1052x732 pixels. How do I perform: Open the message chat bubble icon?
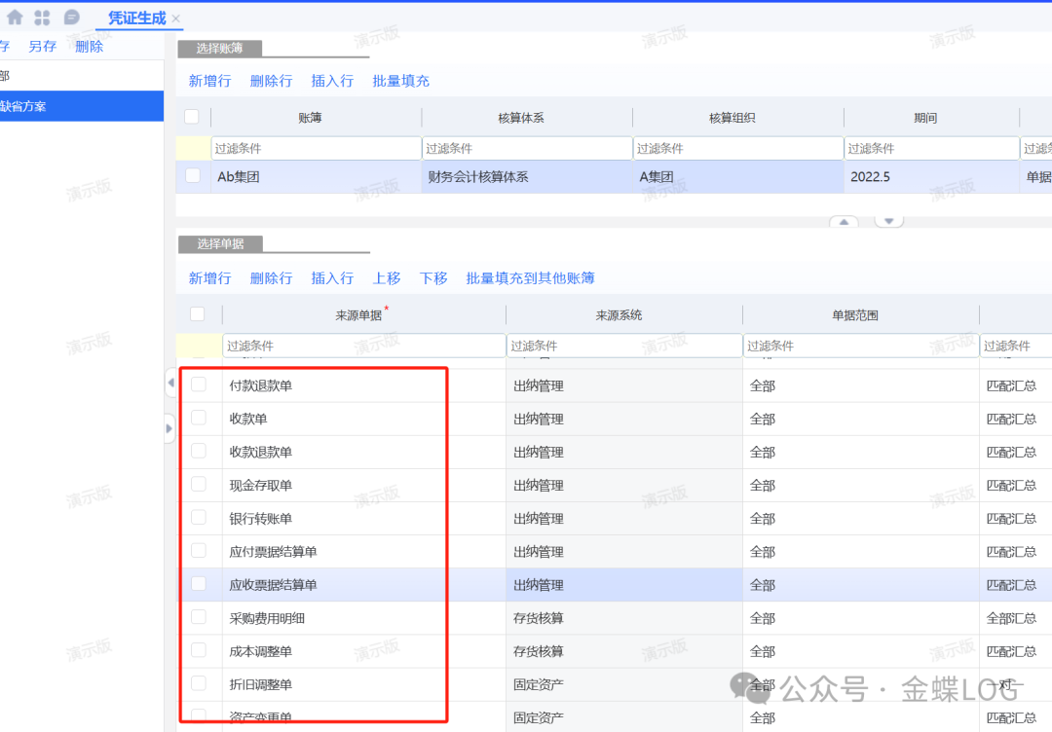pyautogui.click(x=71, y=18)
